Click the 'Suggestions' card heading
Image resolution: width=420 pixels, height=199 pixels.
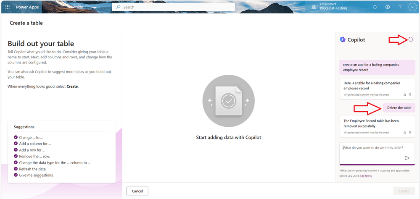click(x=24, y=127)
